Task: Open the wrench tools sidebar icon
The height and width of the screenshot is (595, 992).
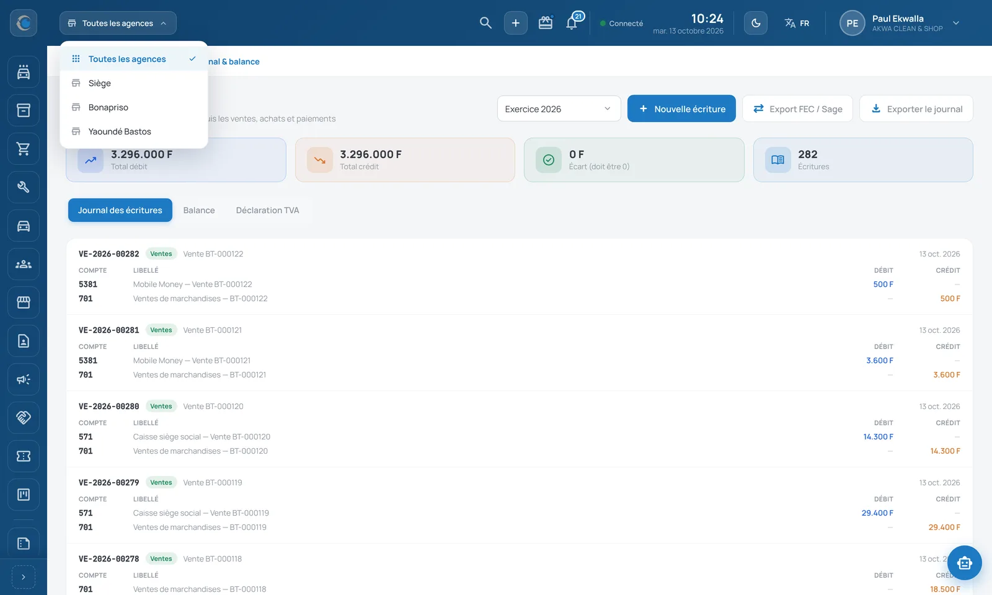Action: [x=24, y=187]
